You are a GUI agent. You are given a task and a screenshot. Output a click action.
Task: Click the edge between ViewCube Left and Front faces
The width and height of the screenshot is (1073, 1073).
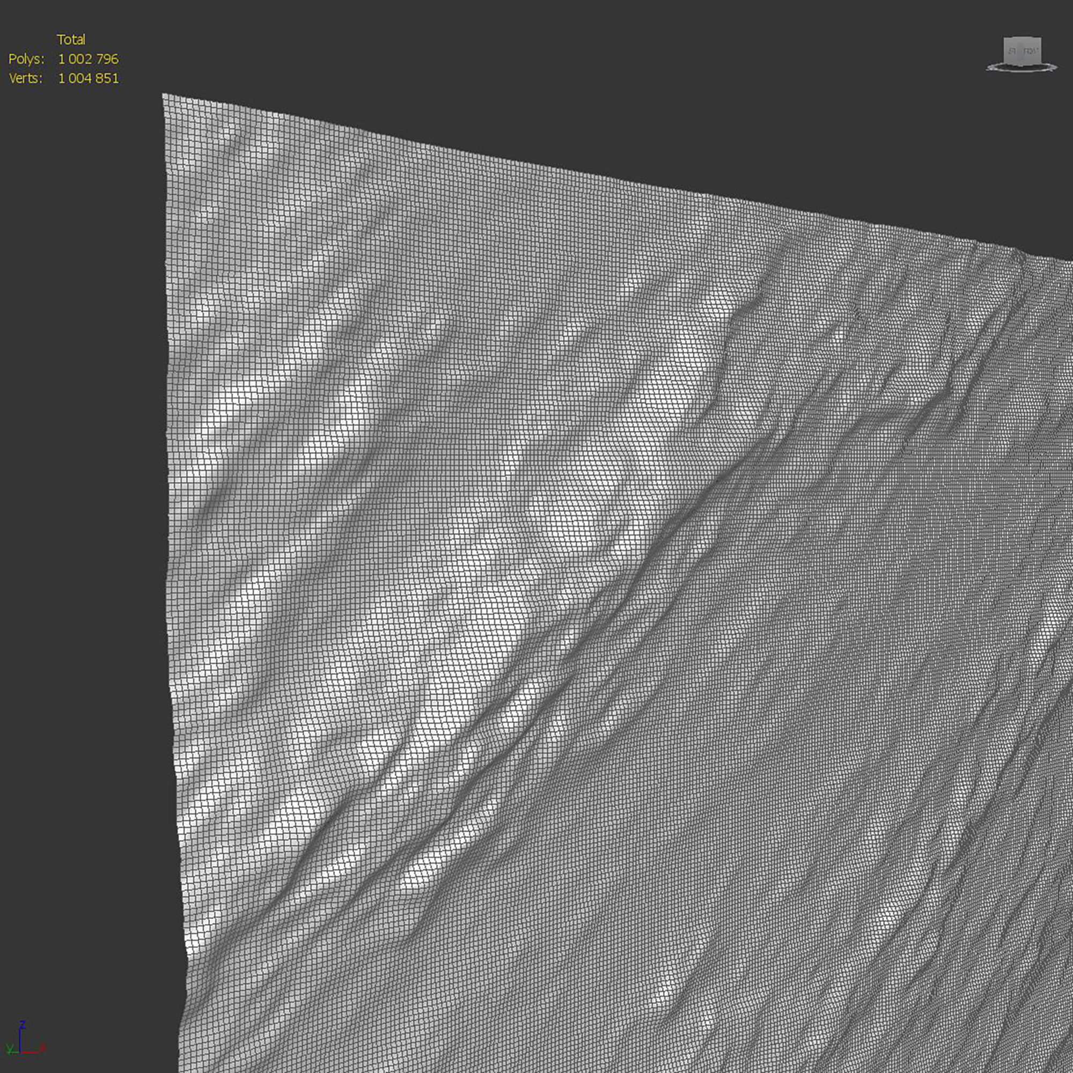click(1017, 51)
